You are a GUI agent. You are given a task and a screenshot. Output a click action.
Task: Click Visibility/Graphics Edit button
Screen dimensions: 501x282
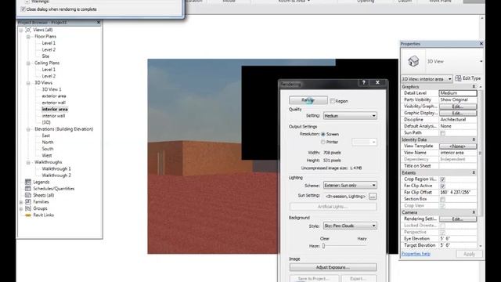tap(458, 107)
